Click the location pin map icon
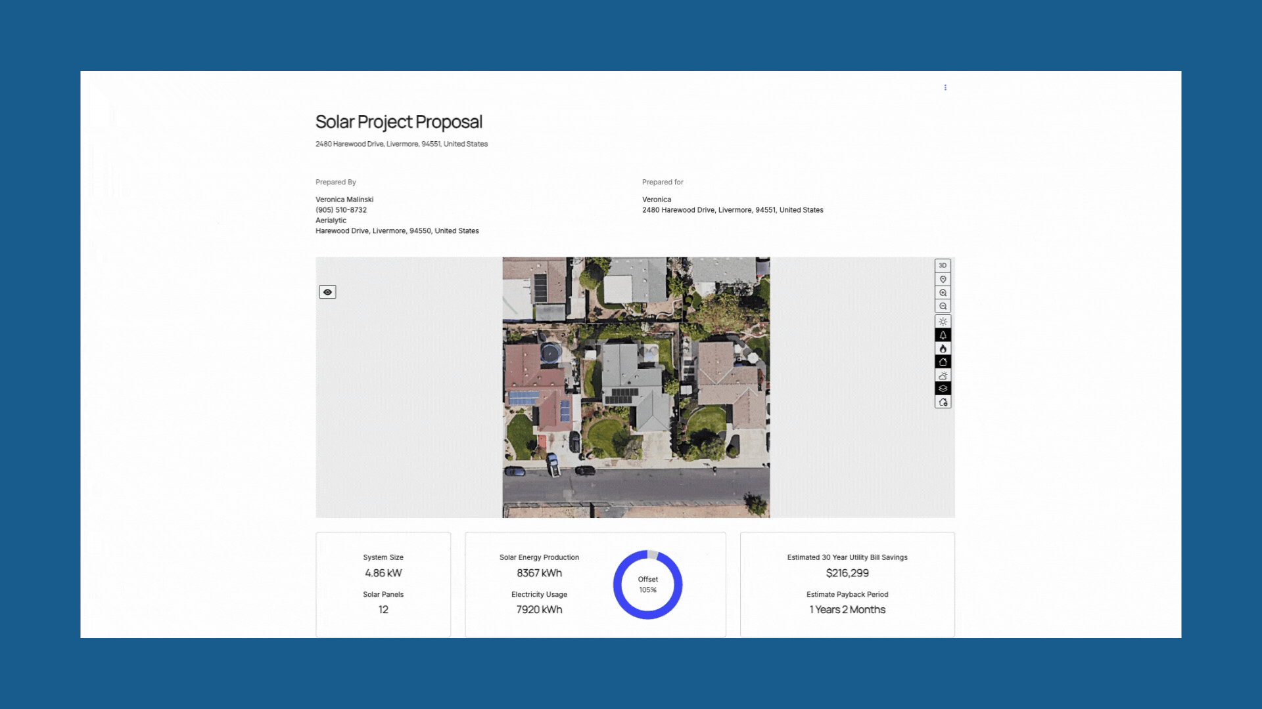Screen dimensions: 1262x709 click(x=943, y=279)
